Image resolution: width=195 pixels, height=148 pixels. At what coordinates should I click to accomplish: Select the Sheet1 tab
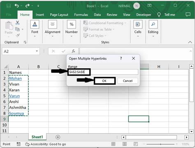[x=37, y=137]
